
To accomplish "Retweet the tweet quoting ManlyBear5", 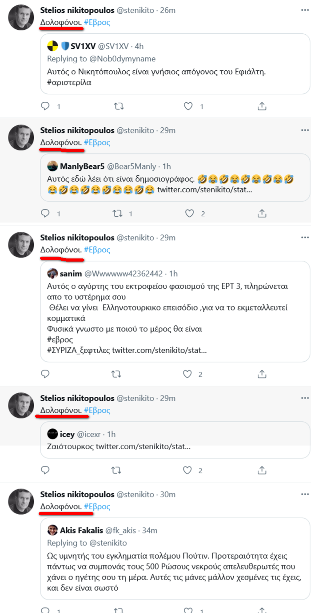I will pos(118,214).
